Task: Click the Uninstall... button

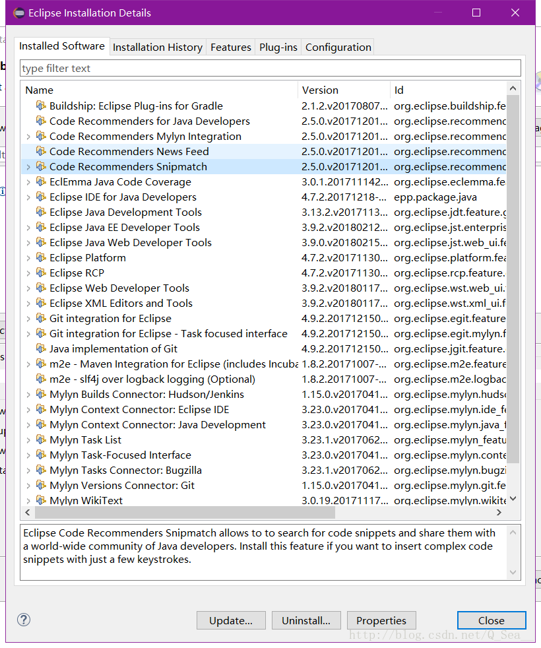Action: point(306,620)
